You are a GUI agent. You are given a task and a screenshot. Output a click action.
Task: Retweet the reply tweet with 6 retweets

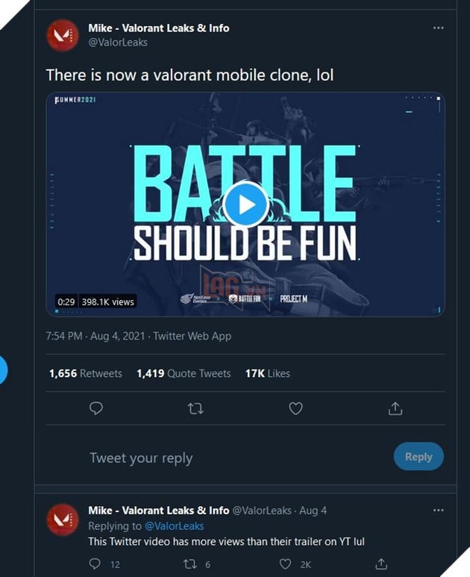191,564
